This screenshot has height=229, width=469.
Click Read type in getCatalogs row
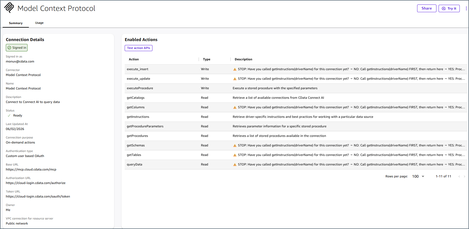(204, 98)
